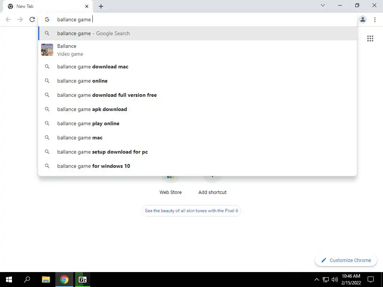Viewport: 383px width, 287px height.
Task: Show hidden system tray icons
Action: [316, 280]
